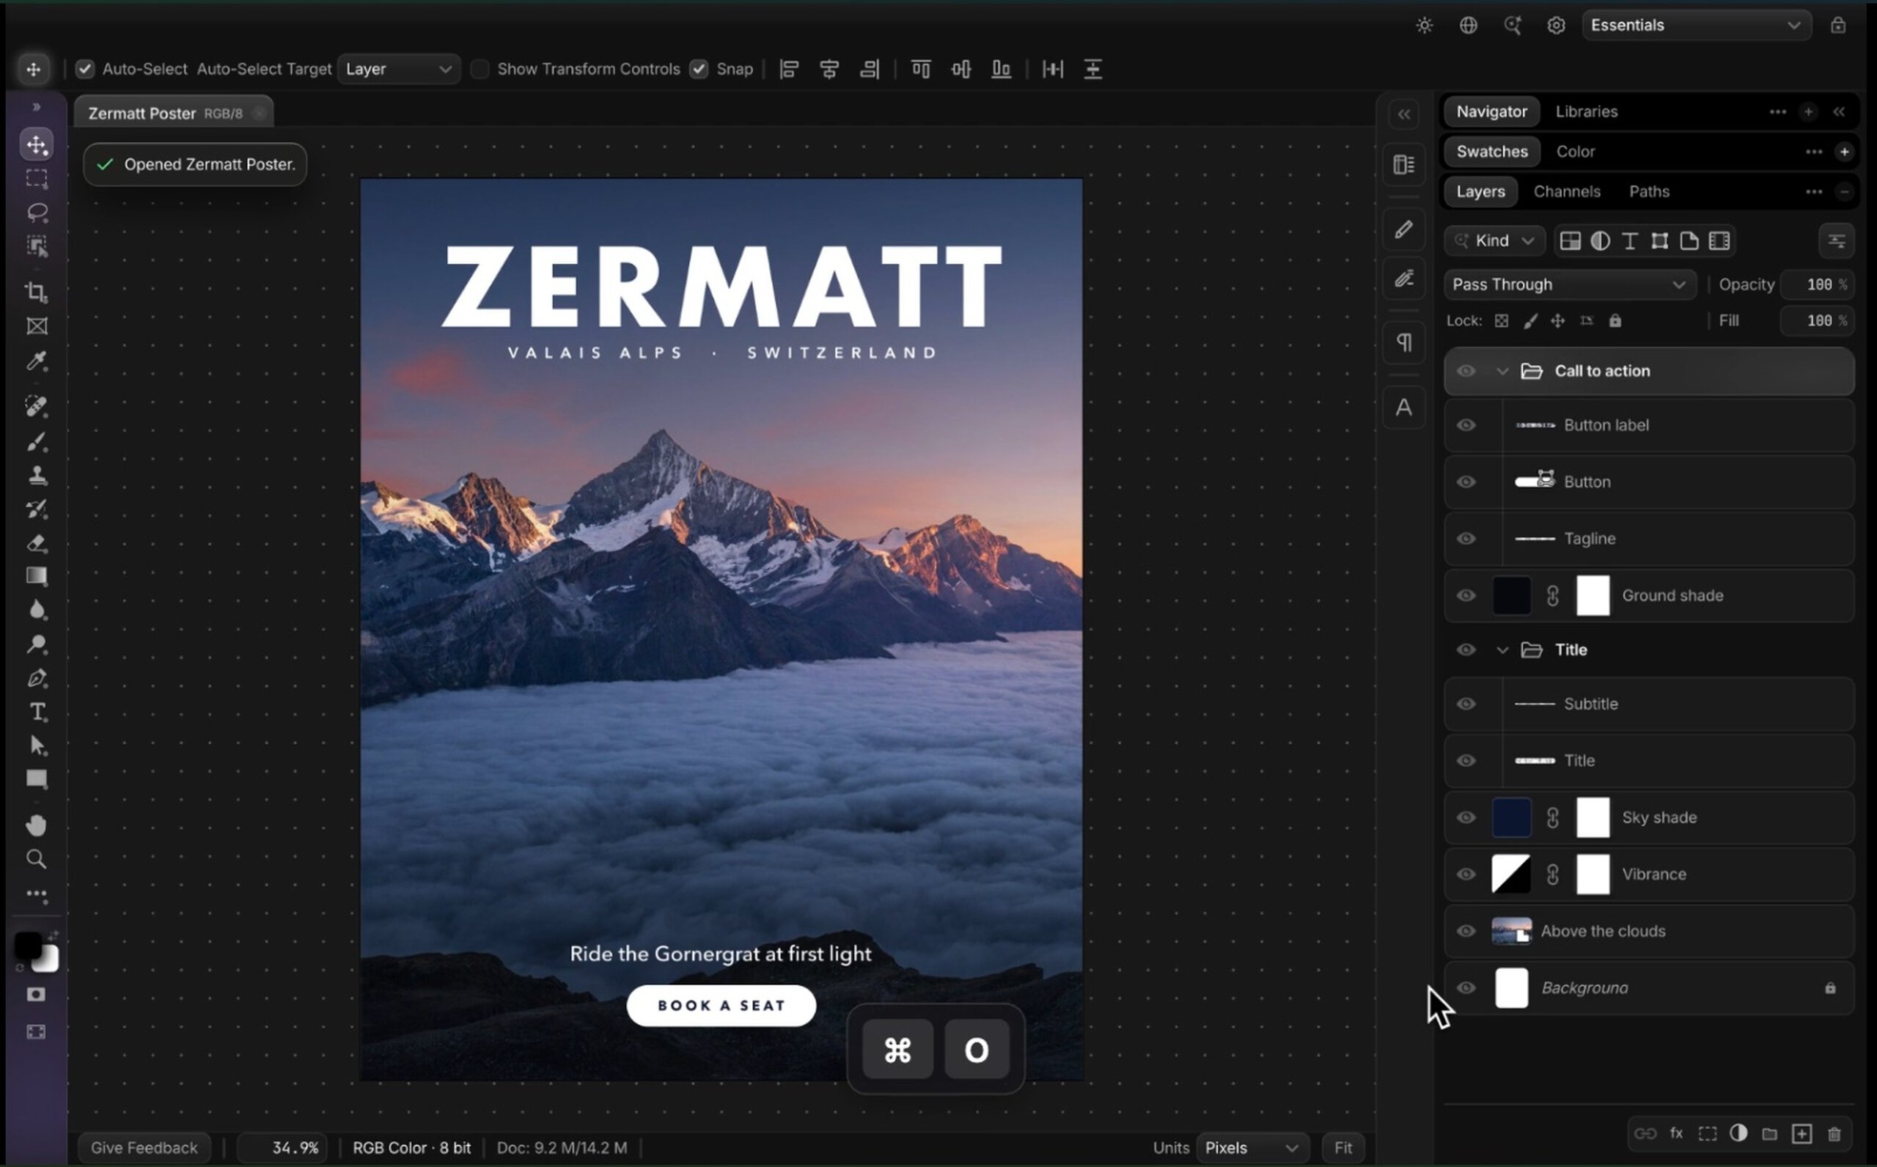Select the Zoom tool
Image resolution: width=1877 pixels, height=1167 pixels.
click(37, 859)
